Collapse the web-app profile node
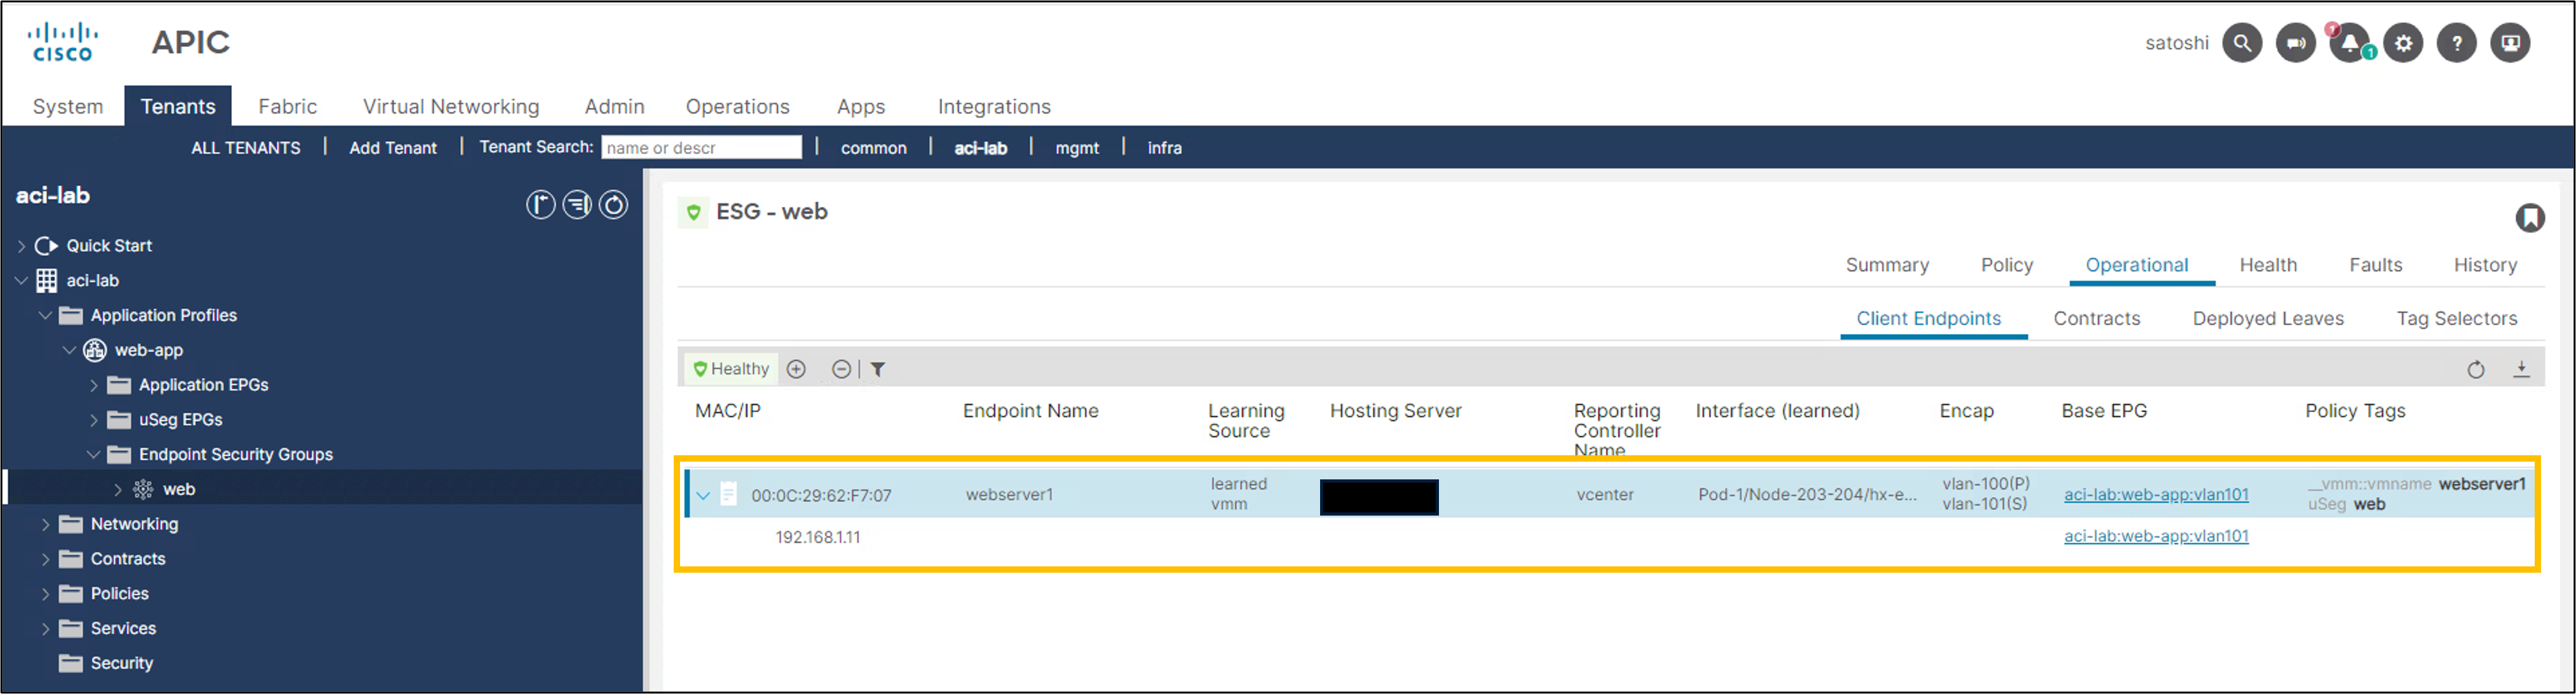The height and width of the screenshot is (694, 2576). (x=69, y=350)
